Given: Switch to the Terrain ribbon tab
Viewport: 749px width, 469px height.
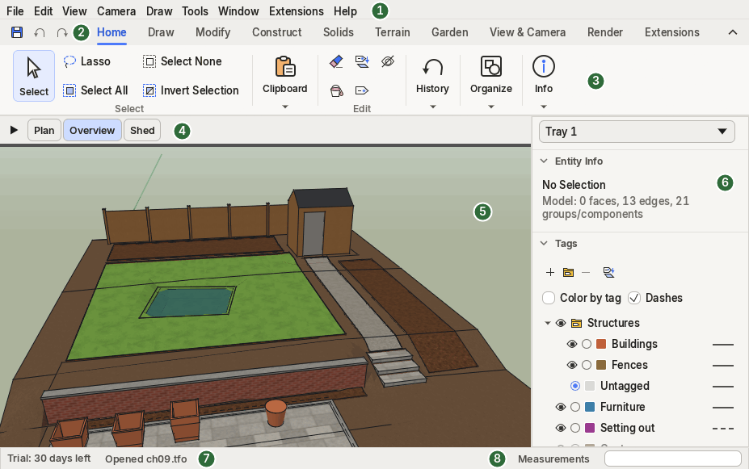Looking at the screenshot, I should (392, 32).
